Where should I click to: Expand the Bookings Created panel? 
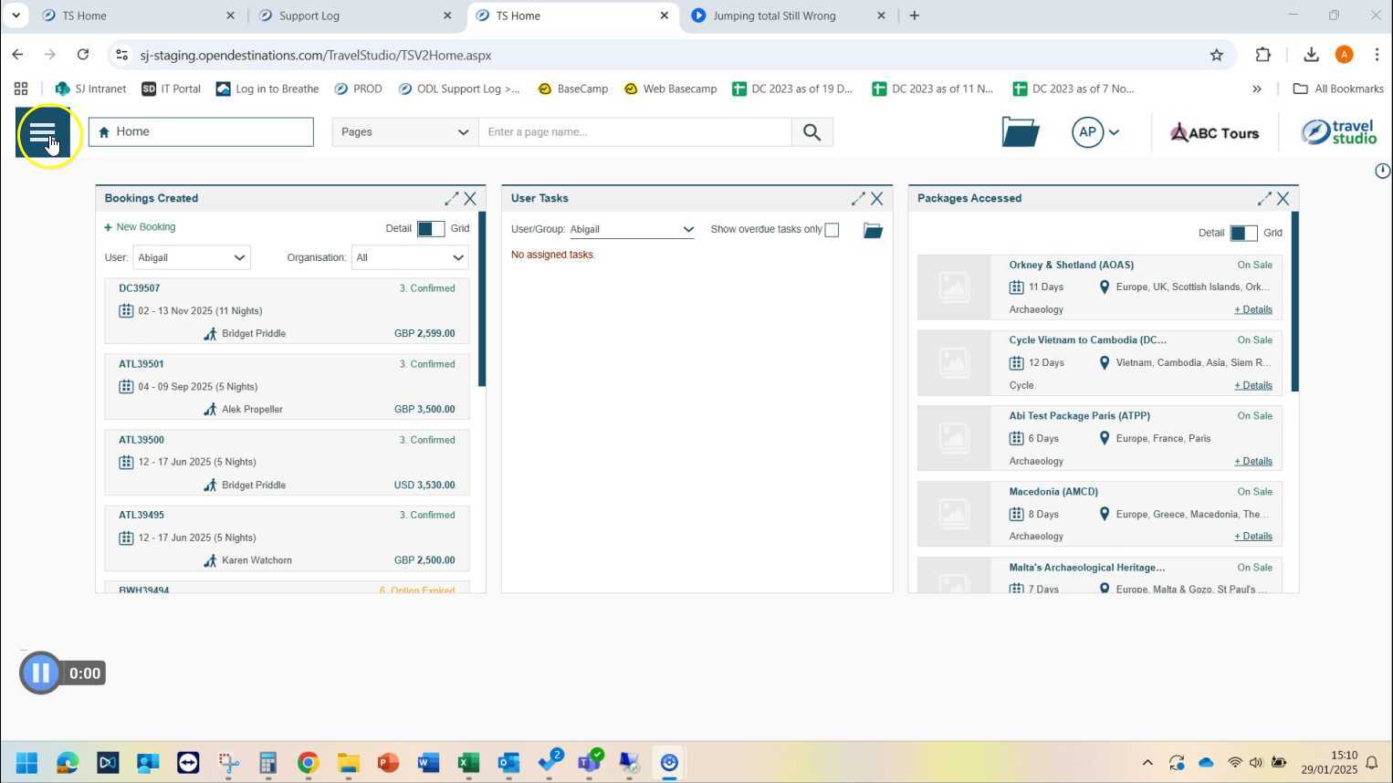[451, 198]
